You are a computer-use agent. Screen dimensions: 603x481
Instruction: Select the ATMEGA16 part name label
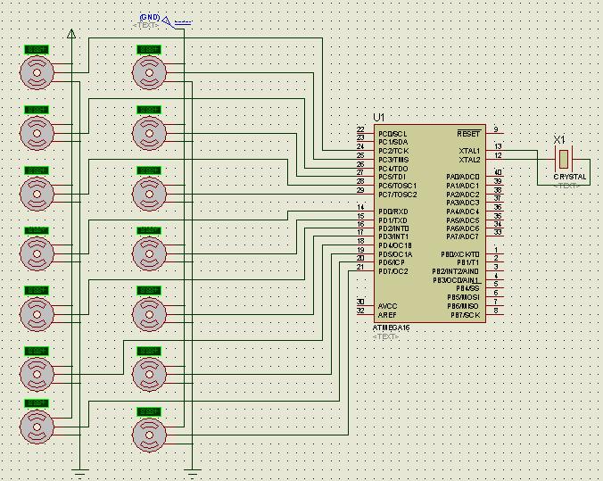coord(392,328)
